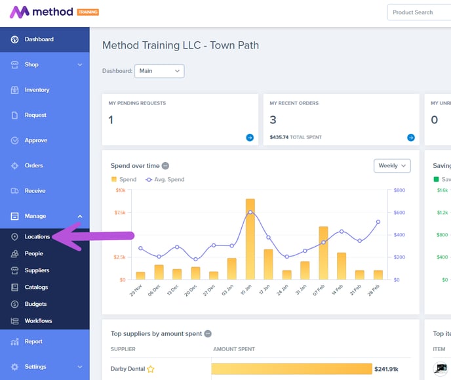Viewport: 451px width, 380px height.
Task: Collapse Top suppliers by amount spent widget
Action: pos(208,333)
